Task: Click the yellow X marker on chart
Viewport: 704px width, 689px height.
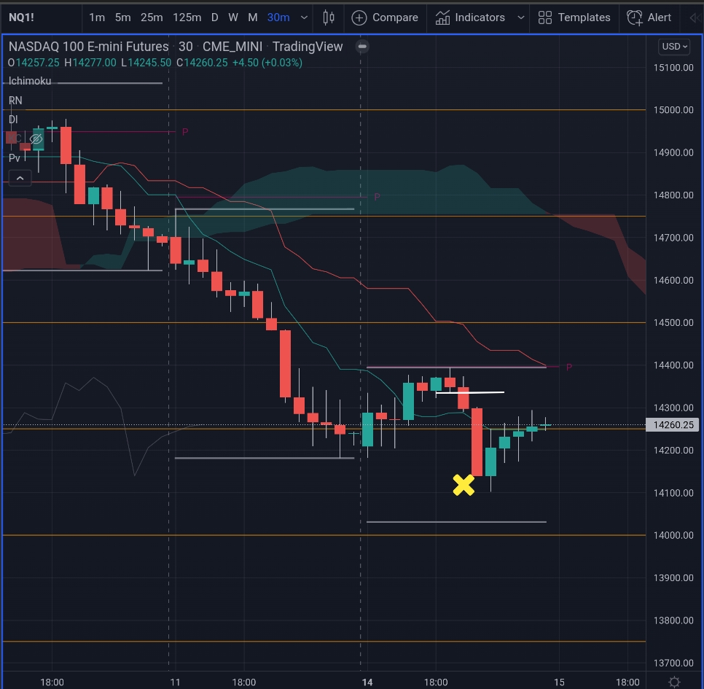Action: (x=464, y=485)
